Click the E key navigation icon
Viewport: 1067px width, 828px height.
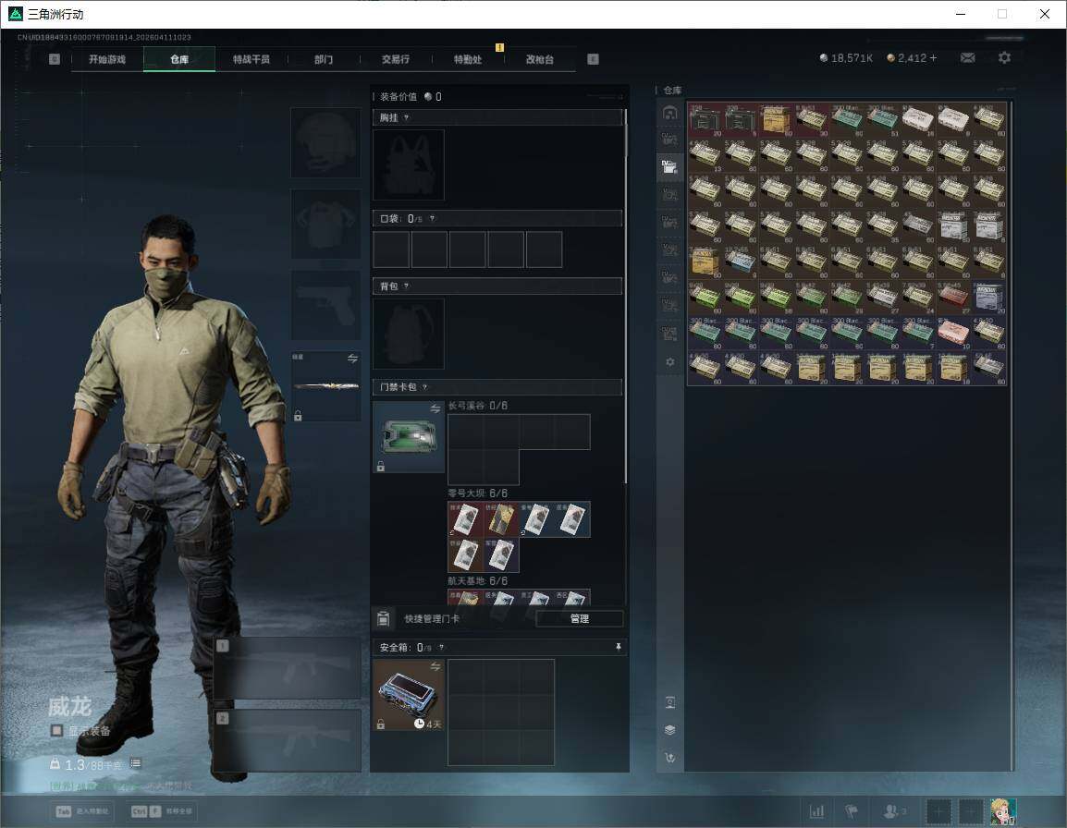click(x=593, y=59)
